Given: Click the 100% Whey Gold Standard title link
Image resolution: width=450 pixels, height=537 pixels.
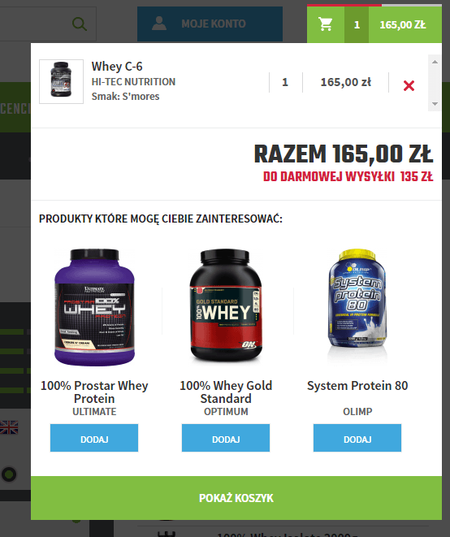Looking at the screenshot, I should (226, 392).
